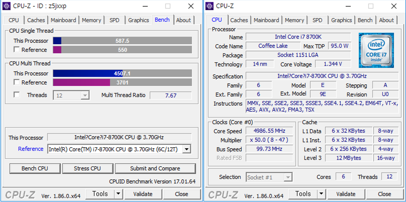Click Single Thread Reference bar 550
Viewport: 406px width, 202px height.
click(x=122, y=50)
